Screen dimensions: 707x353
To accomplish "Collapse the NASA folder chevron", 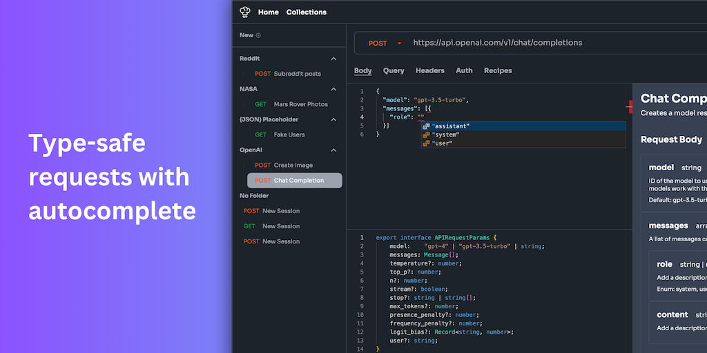I will [334, 89].
